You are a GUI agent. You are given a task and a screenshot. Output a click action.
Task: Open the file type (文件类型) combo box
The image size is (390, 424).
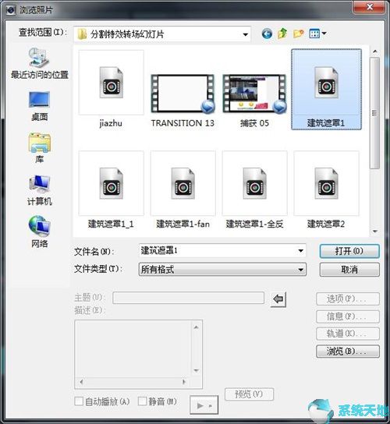[x=222, y=270]
